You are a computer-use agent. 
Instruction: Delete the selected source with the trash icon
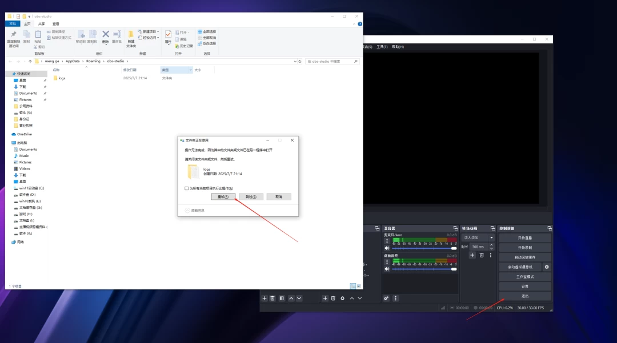click(x=333, y=298)
